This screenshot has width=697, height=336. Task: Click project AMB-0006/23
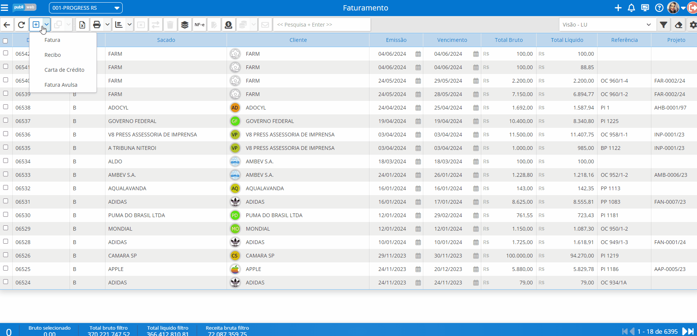pyautogui.click(x=671, y=175)
